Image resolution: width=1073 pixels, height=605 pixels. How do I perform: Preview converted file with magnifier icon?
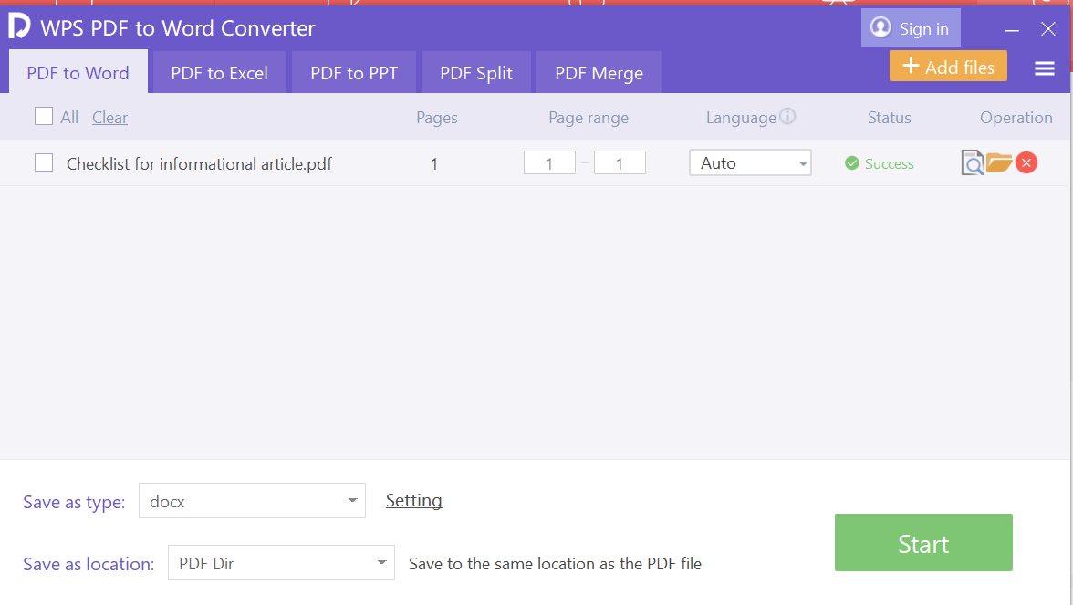(x=972, y=162)
